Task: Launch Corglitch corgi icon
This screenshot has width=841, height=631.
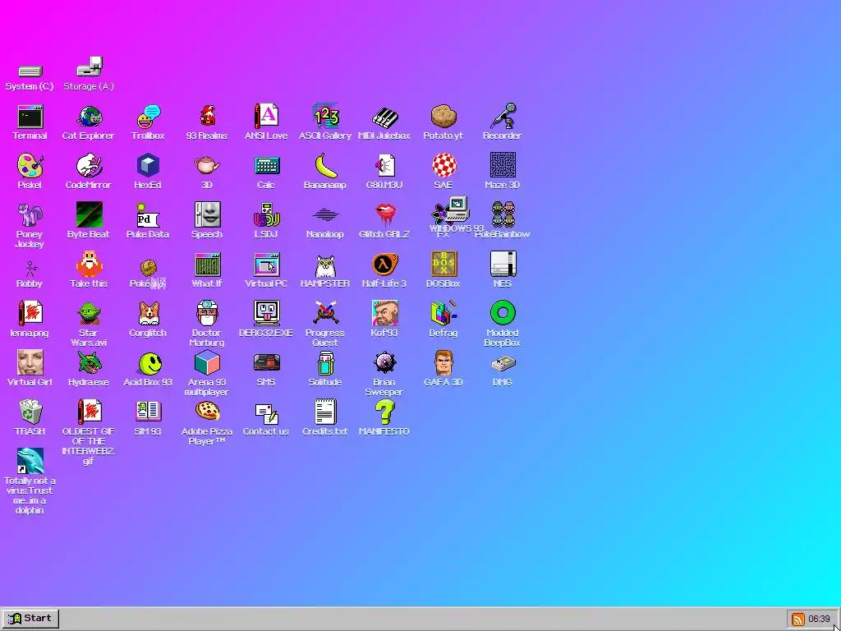Action: tap(148, 314)
